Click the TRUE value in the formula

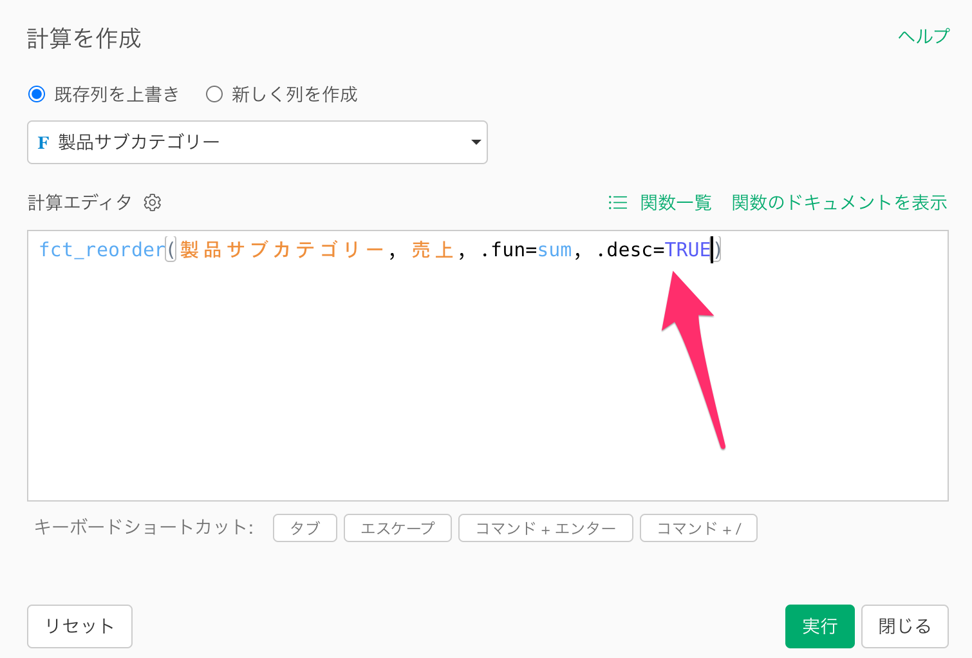click(687, 250)
